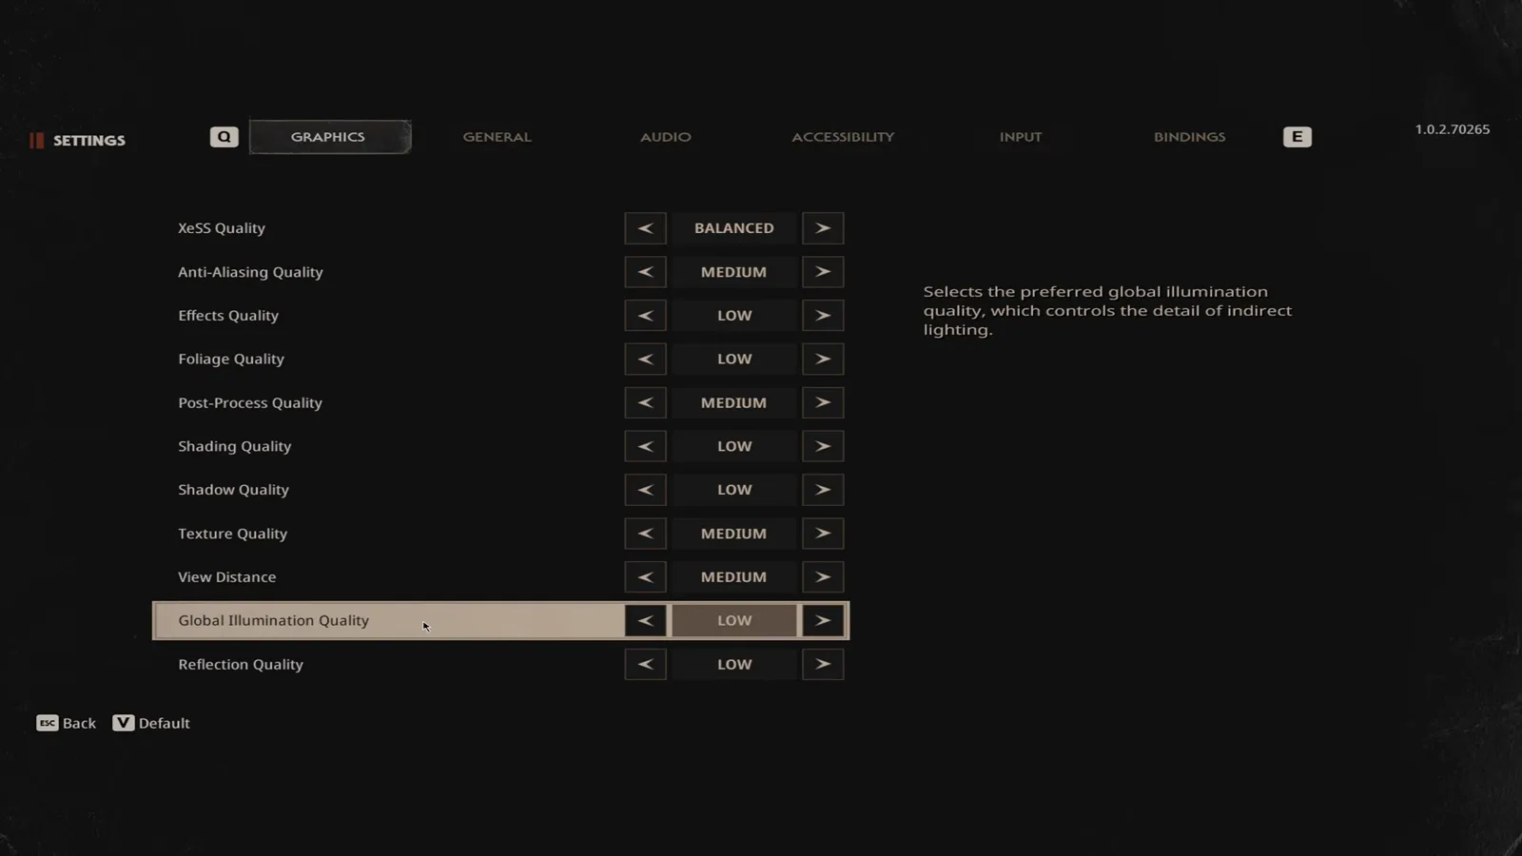The height and width of the screenshot is (856, 1522).
Task: Select Shading Quality LOW value box
Action: click(x=734, y=446)
